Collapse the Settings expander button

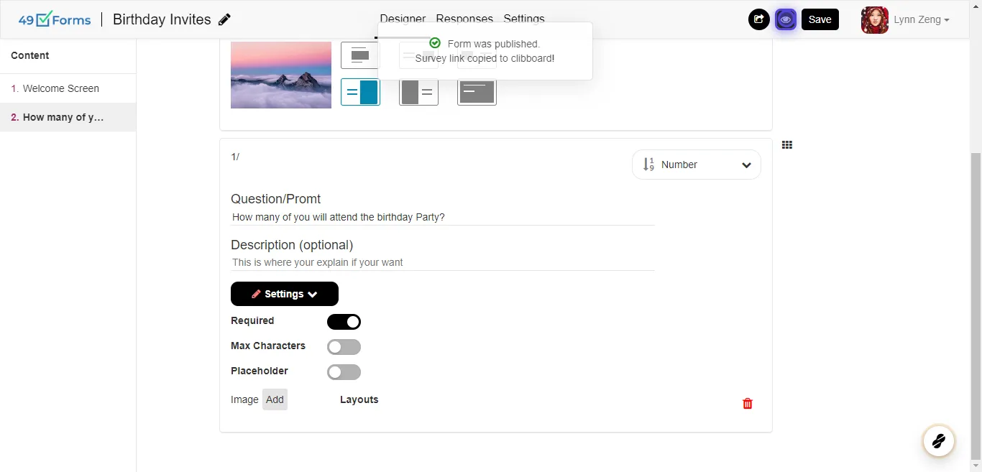285,294
